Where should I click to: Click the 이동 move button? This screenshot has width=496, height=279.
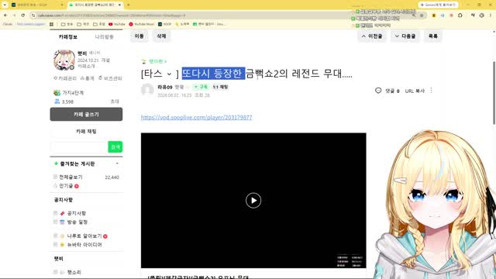point(139,36)
